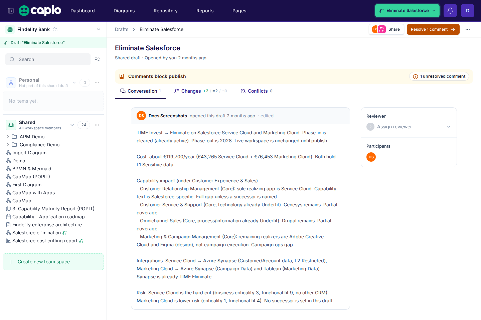Open the search filter options icon
The image size is (481, 320).
[x=97, y=59]
